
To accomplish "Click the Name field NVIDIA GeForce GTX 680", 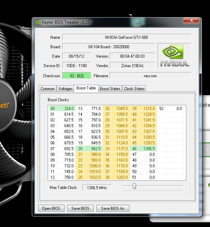I will pyautogui.click(x=126, y=37).
